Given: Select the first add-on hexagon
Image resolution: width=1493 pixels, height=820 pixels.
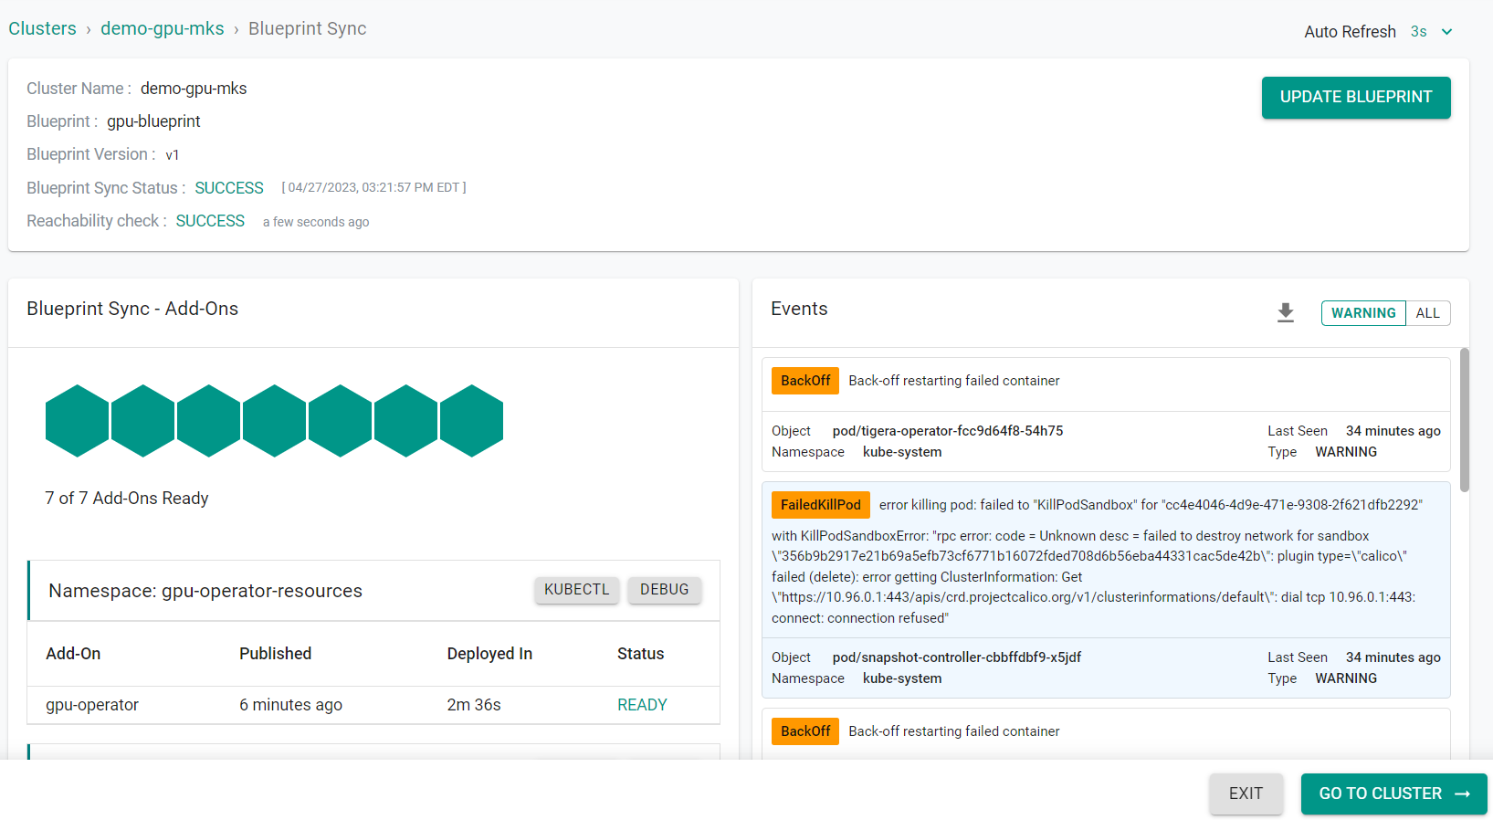Looking at the screenshot, I should pos(78,421).
